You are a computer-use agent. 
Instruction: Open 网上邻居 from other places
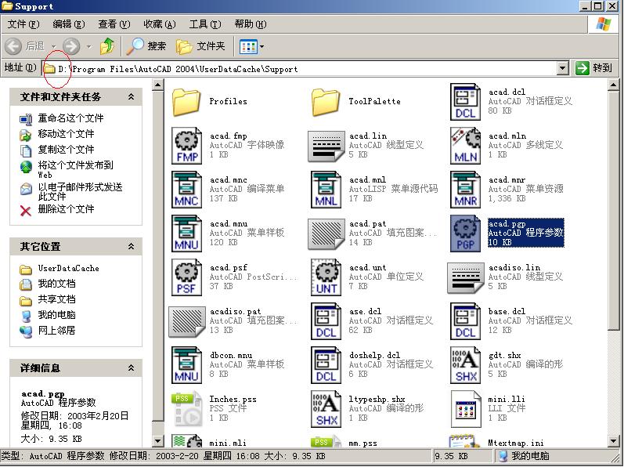[x=56, y=331]
